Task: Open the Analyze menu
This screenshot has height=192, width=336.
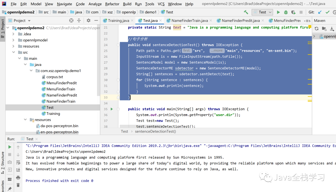Action: pyautogui.click(x=95, y=4)
